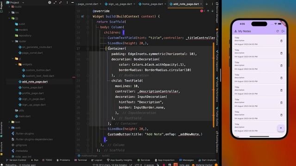Collapse the widgets folder
The width and height of the screenshot is (296, 166).
click(x=16, y=65)
